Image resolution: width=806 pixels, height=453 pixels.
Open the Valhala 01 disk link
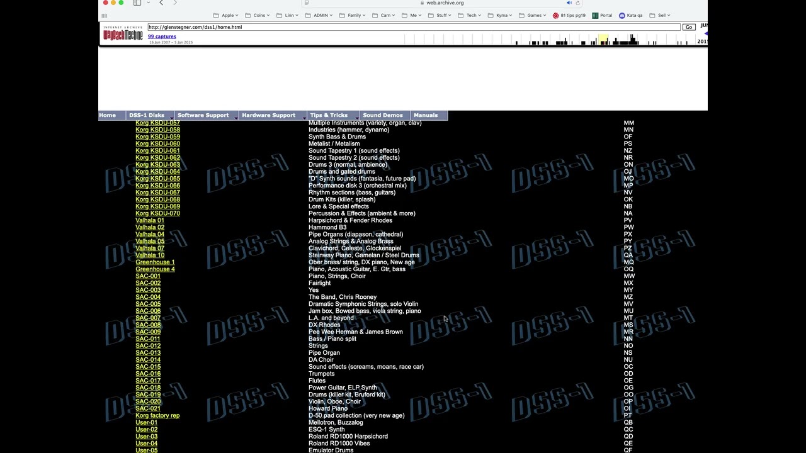pyautogui.click(x=150, y=220)
